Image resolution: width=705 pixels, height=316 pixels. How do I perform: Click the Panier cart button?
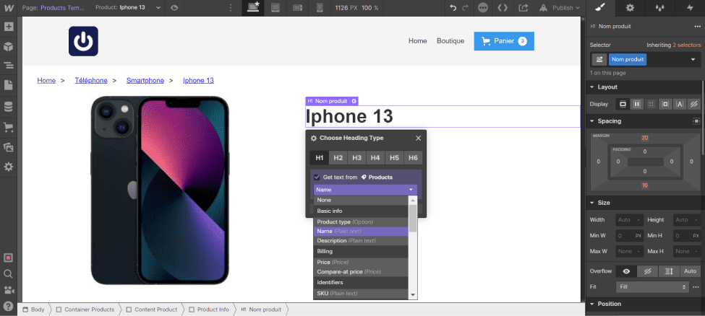click(504, 41)
